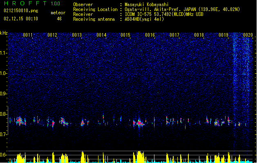Click the 'meteor' label

58,13
